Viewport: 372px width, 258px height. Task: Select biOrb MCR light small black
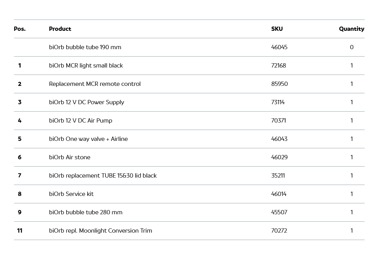[x=86, y=66]
